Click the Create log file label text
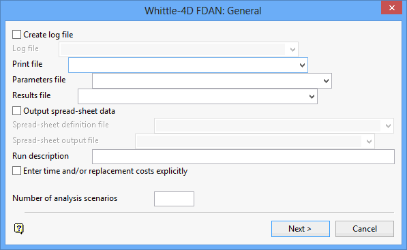 pos(48,35)
